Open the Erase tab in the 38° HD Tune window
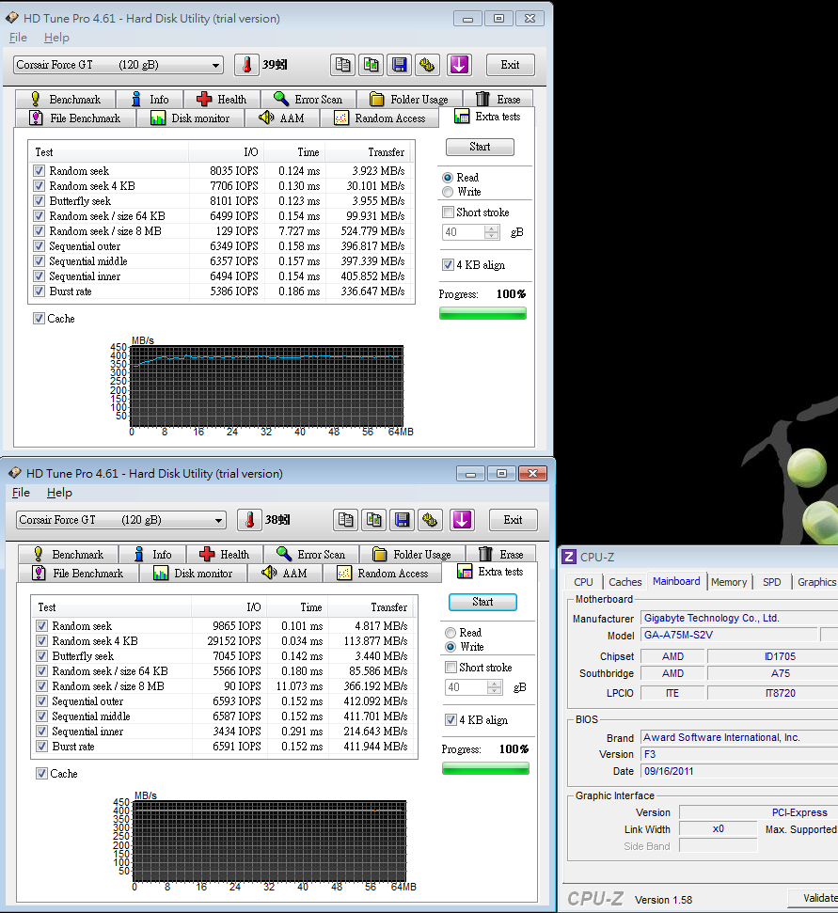Viewport: 838px width, 913px height. [x=501, y=555]
